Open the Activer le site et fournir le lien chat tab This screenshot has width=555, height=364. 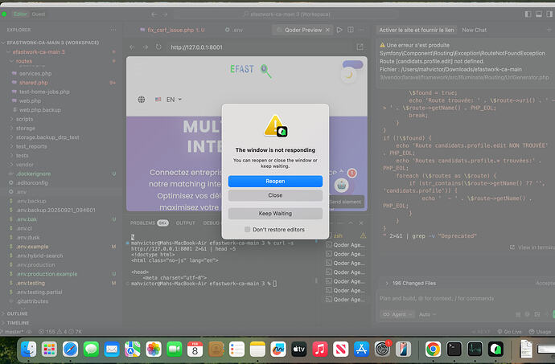pos(417,30)
